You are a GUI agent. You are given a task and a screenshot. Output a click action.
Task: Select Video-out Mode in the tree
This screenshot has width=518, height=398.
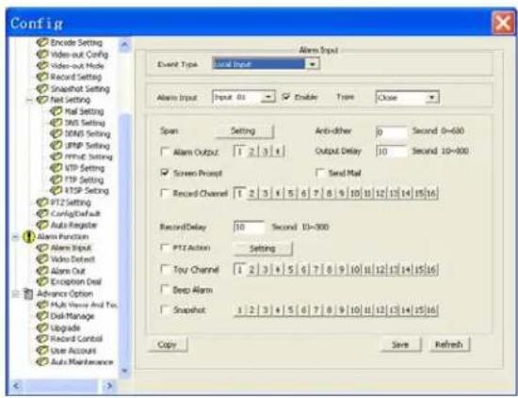pyautogui.click(x=77, y=66)
